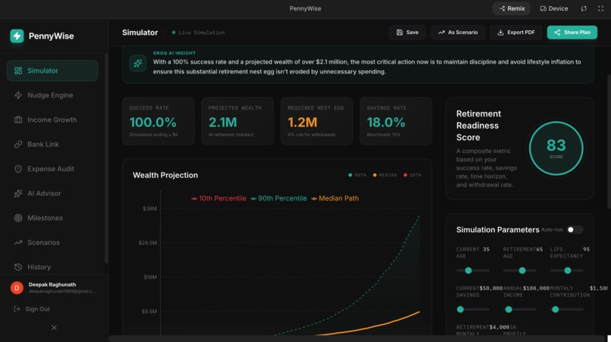Navigate to Expense Audit
Viewport: 611px width, 342px height.
coord(52,169)
